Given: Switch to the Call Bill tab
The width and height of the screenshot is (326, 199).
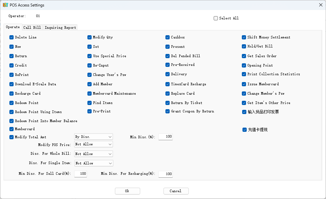Looking at the screenshot, I should [32, 27].
